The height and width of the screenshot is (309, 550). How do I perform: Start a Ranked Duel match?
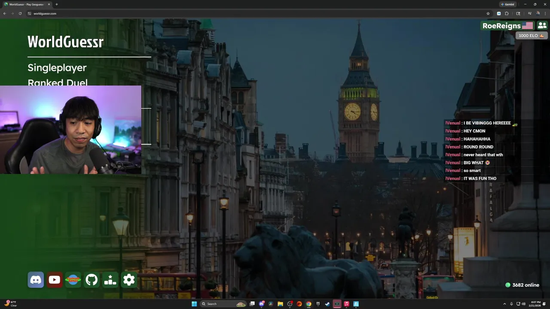pos(58,82)
